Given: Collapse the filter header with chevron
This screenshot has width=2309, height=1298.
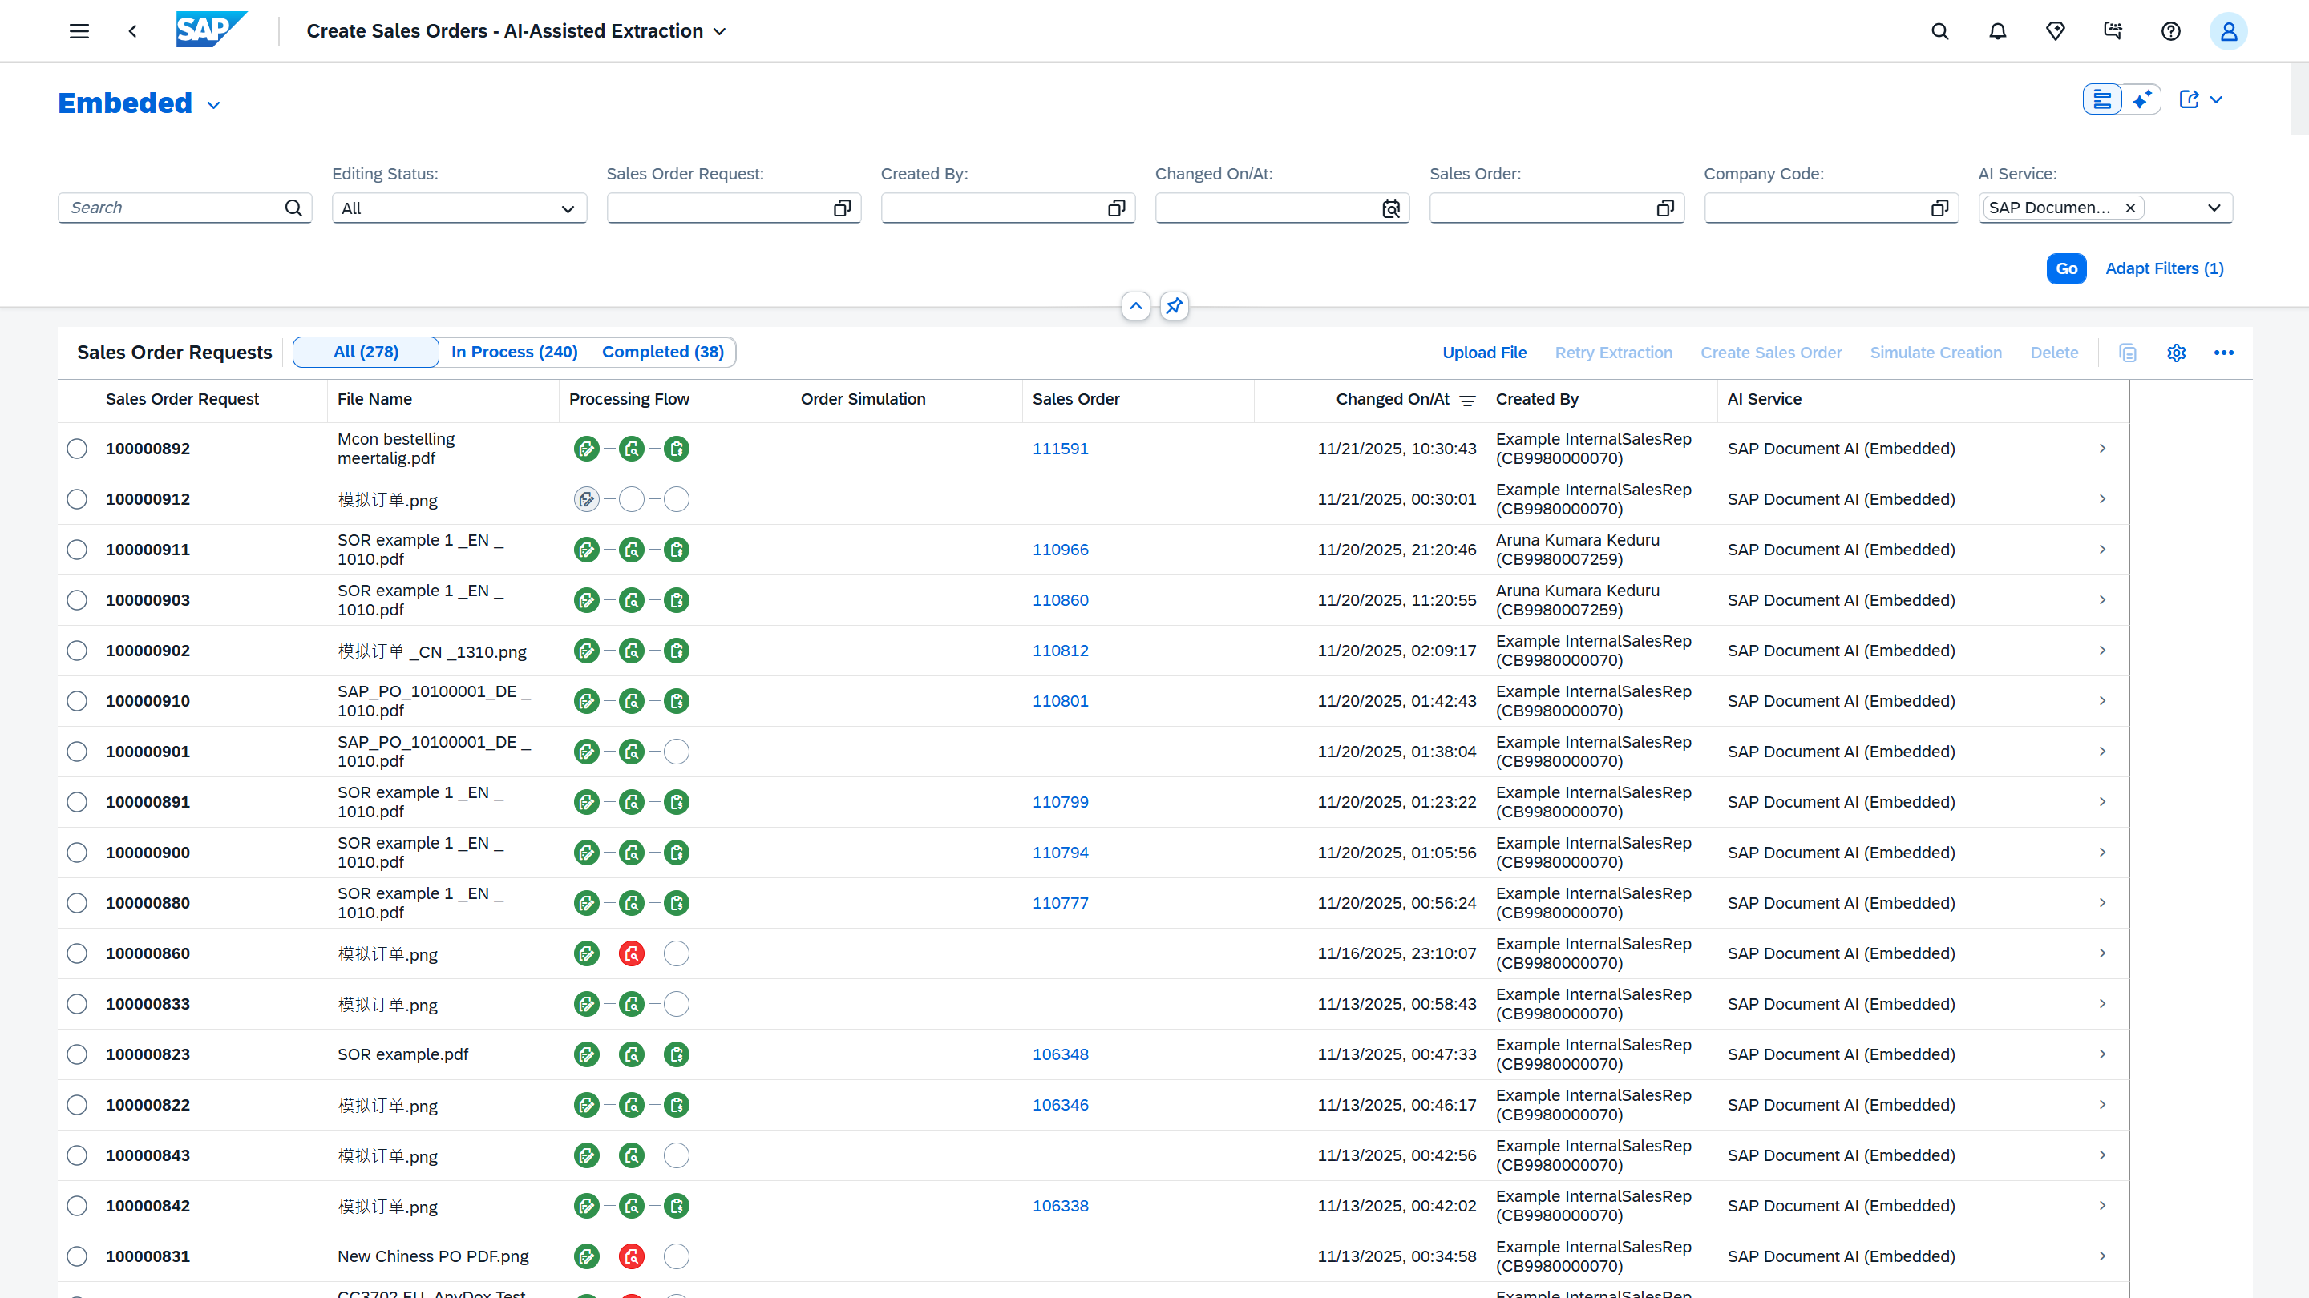Looking at the screenshot, I should pyautogui.click(x=1136, y=306).
